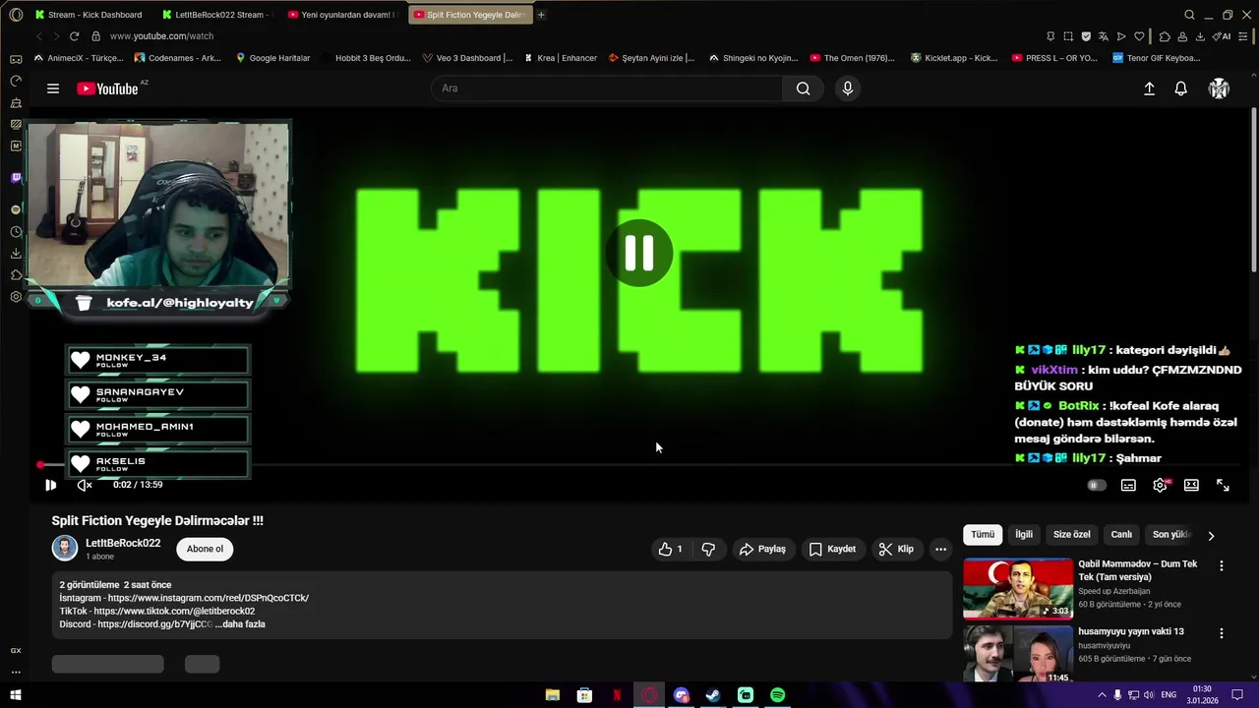Screen dimensions: 1259x708
Task: Click the YouTube search magnifier button
Action: 804,88
